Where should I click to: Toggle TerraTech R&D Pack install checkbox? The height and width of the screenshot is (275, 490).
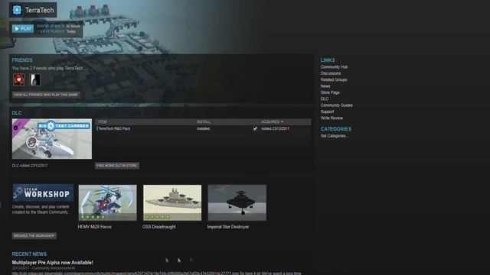tap(255, 128)
